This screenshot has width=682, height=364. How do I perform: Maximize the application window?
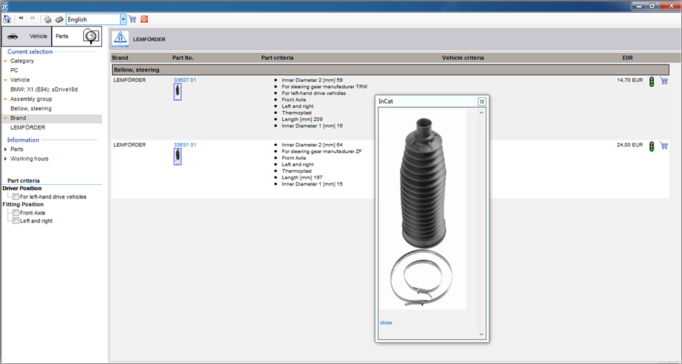coord(651,6)
